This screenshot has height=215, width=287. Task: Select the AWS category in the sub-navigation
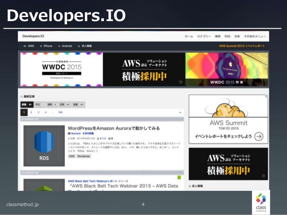click(29, 46)
